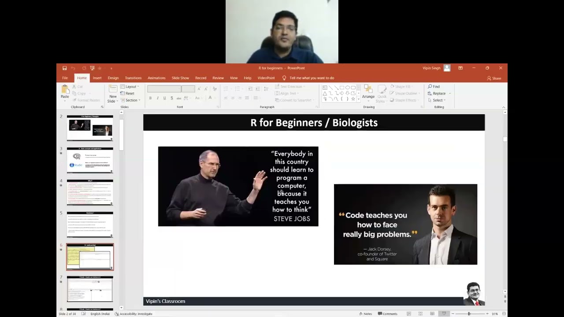Viewport: 564px width, 317px height.
Task: Select the star shape in shapes gallery
Action: tap(353, 99)
